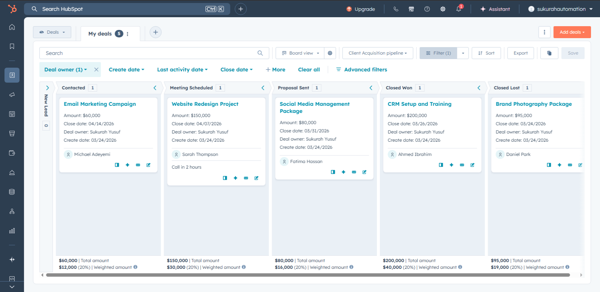Screen dimensions: 600x292
Task: Open the CRM contacts icon in the sidebar
Action: tap(12, 75)
